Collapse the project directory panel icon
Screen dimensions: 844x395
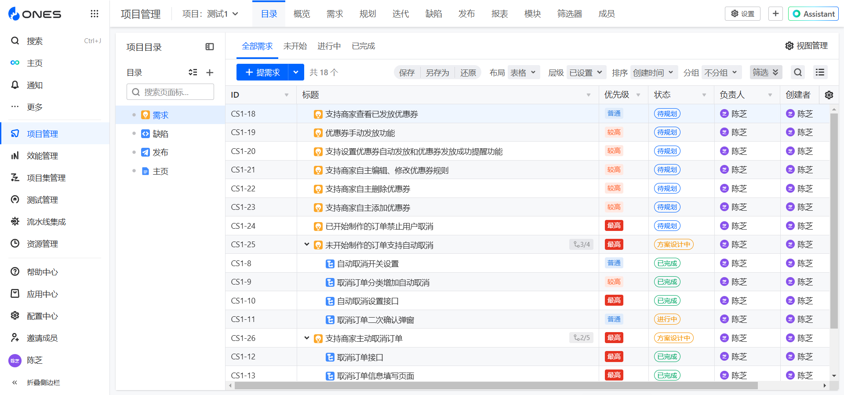pyautogui.click(x=210, y=47)
